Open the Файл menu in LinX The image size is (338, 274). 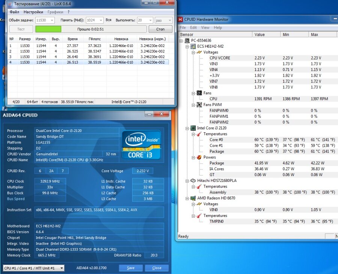click(x=14, y=12)
